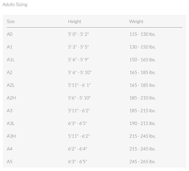Choose the A1L size label
This screenshot has width=189, height=171.
click(x=11, y=60)
